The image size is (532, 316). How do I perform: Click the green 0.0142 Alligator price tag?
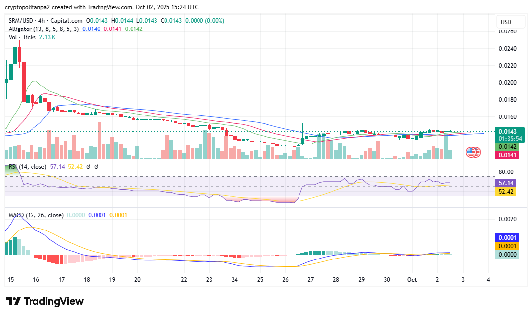[x=508, y=147]
